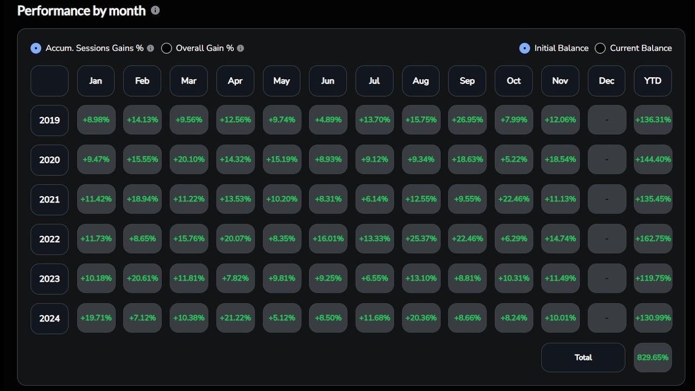Select the 2023 row label
This screenshot has height=391, width=695.
click(x=49, y=279)
